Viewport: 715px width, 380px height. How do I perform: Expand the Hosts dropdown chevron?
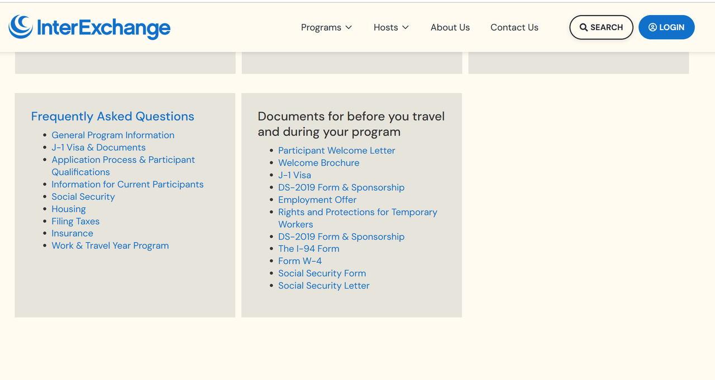click(406, 27)
